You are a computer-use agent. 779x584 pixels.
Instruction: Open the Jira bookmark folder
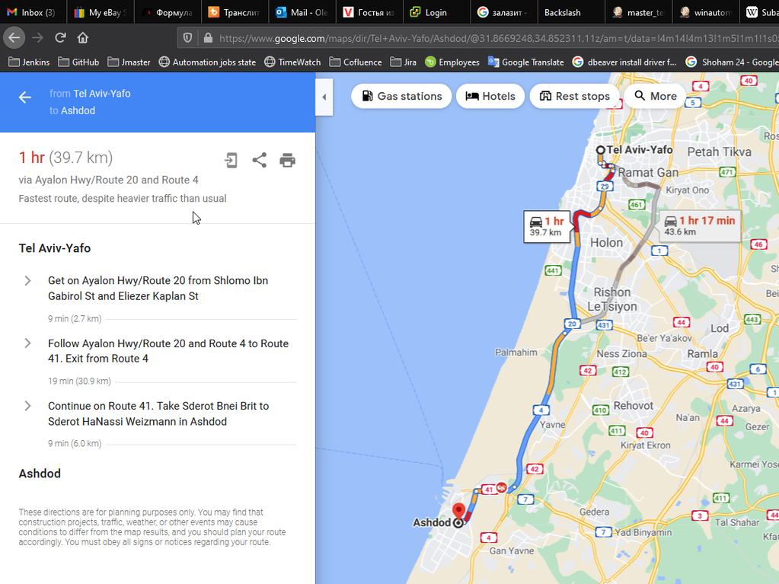tap(404, 62)
